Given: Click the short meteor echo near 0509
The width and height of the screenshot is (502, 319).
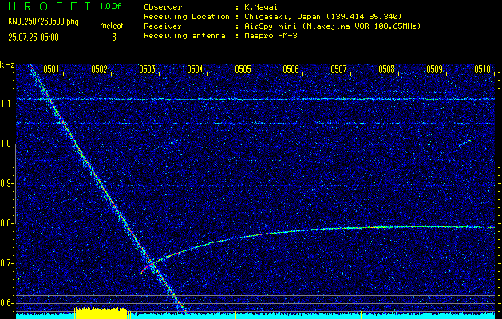Looking at the screenshot, I should click(x=464, y=143).
